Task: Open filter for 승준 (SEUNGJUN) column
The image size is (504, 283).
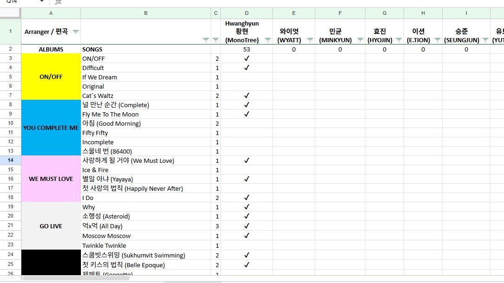Action: (x=485, y=40)
